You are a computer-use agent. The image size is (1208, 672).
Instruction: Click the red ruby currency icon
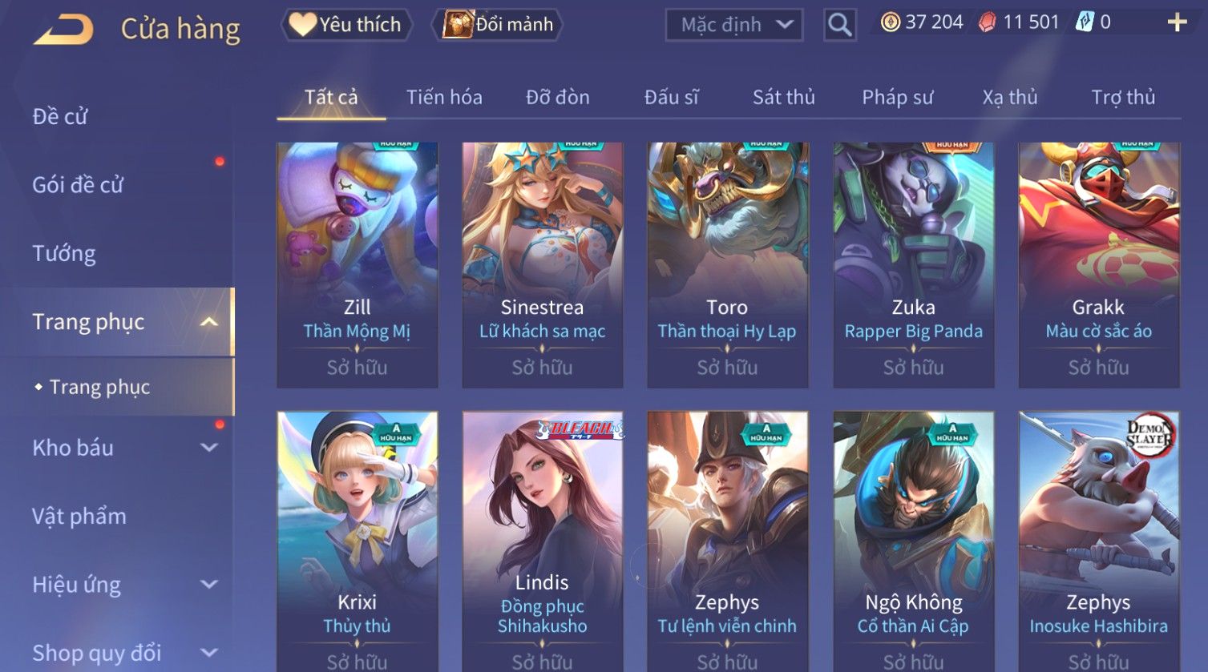tap(988, 22)
